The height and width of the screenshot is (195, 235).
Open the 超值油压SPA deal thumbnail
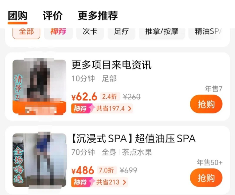(39, 160)
